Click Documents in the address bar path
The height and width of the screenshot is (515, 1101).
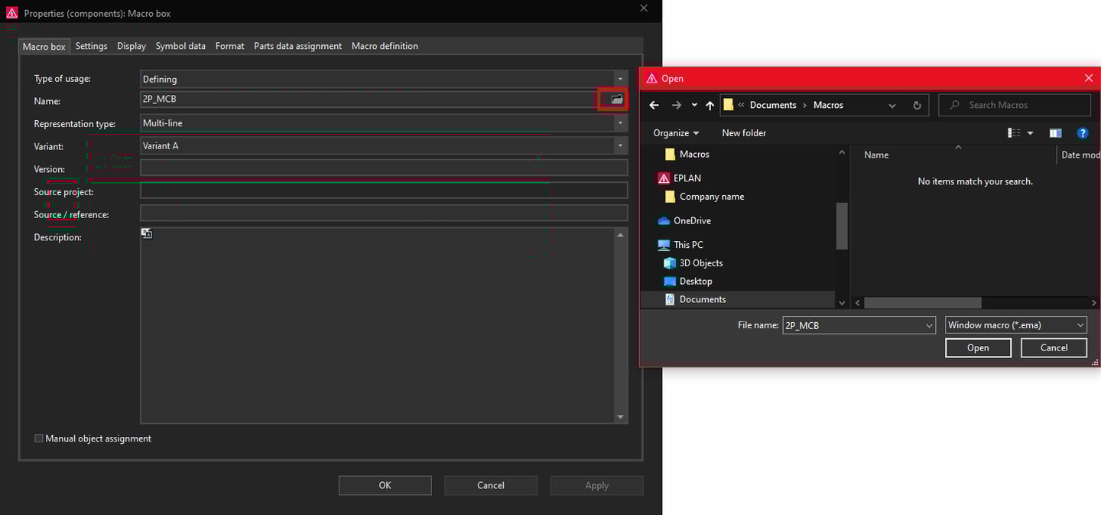(773, 105)
